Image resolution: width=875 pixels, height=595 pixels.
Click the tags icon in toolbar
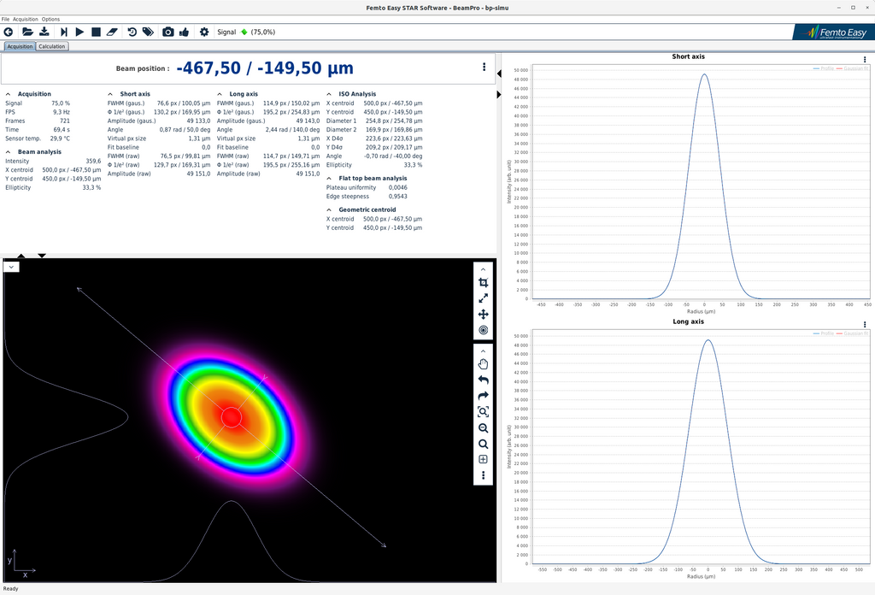pyautogui.click(x=148, y=32)
